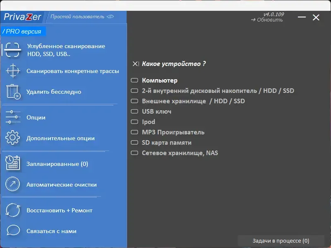Screen dimensions: 331x248
Task: Select 2-й внутренний дисковый накопитель option
Action: point(134,90)
